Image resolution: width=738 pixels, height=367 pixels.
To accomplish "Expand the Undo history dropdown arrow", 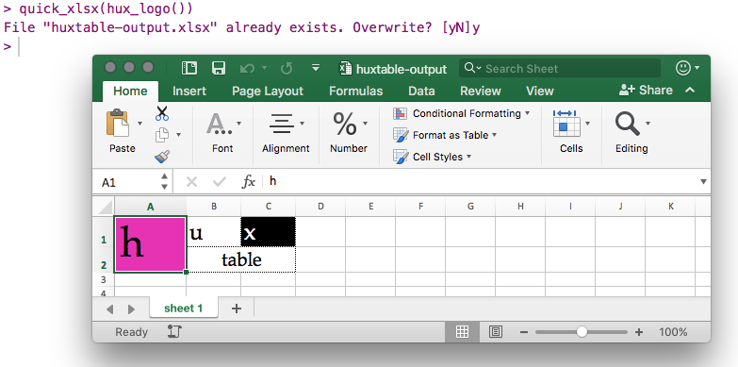I will coord(264,68).
